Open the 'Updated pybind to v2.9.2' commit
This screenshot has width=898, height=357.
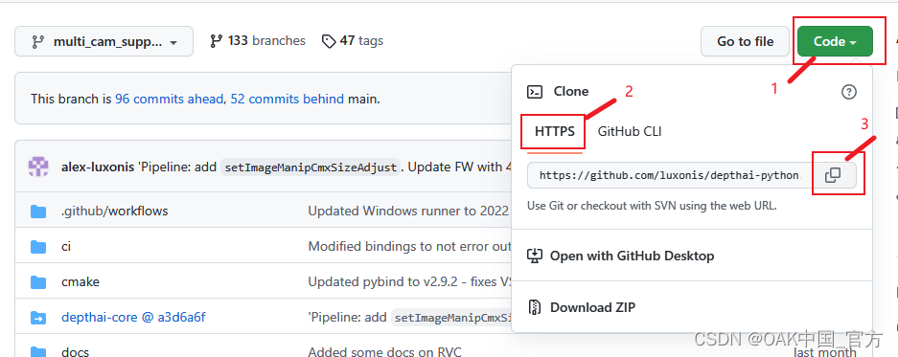409,282
